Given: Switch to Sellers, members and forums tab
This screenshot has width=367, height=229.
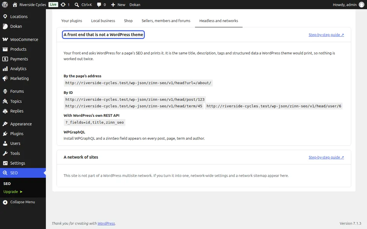Looking at the screenshot, I should [x=166, y=21].
